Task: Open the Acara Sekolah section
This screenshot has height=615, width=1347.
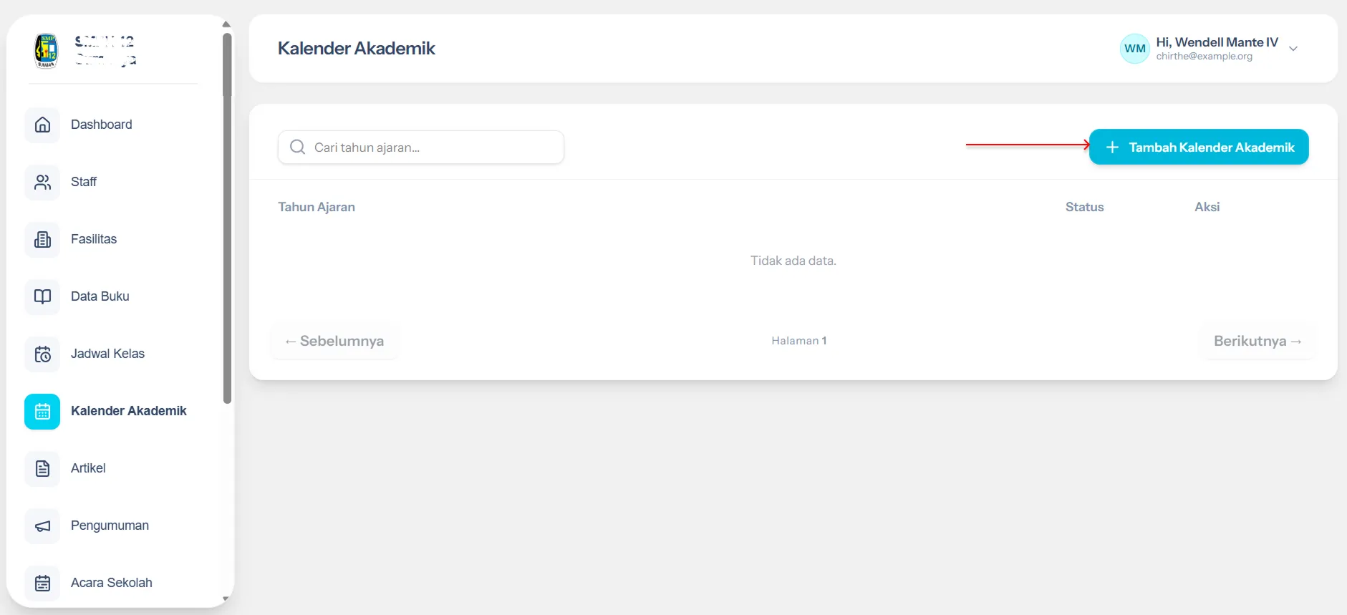Action: (113, 583)
